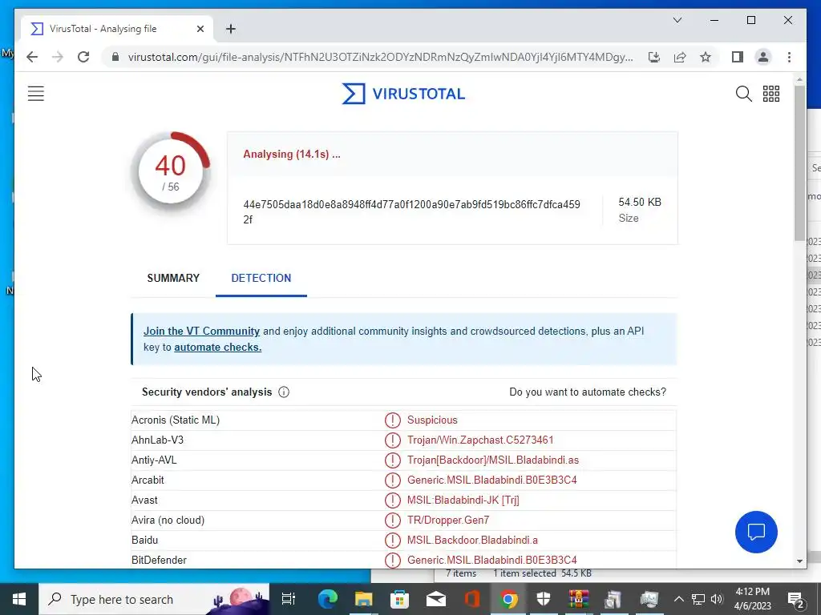Click the scrollbar down arrow

799,561
